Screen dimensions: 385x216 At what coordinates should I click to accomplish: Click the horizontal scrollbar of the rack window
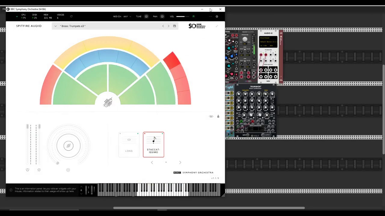(209, 208)
